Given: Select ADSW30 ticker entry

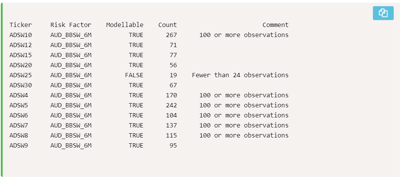Looking at the screenshot, I should 21,85.
